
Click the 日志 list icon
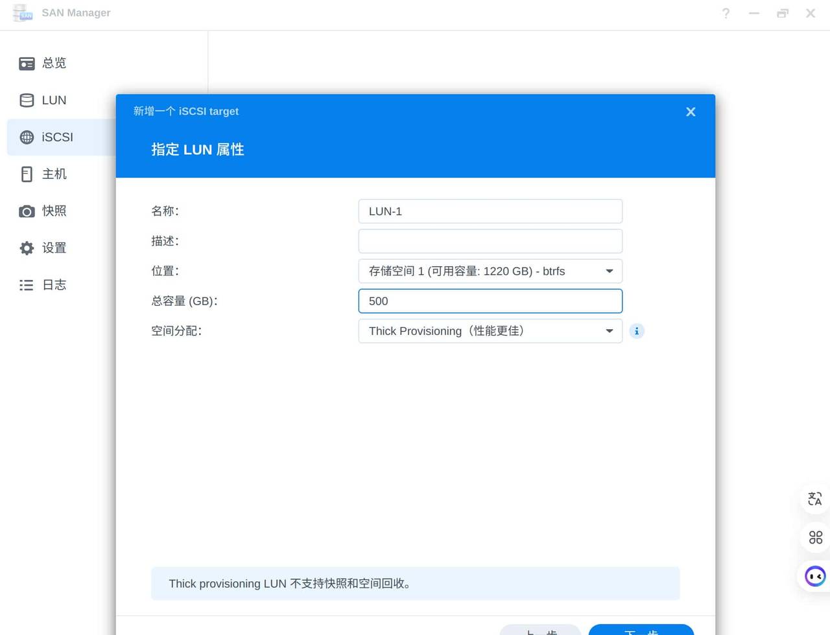pos(26,284)
